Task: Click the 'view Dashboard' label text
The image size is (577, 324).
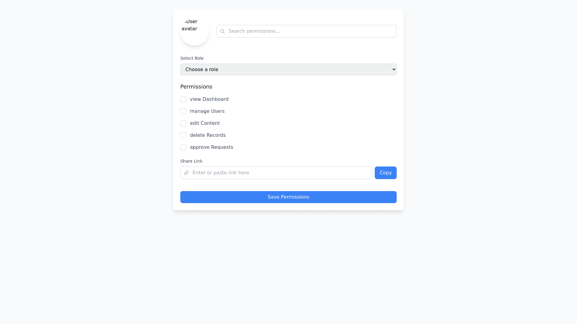Action: click(x=209, y=99)
